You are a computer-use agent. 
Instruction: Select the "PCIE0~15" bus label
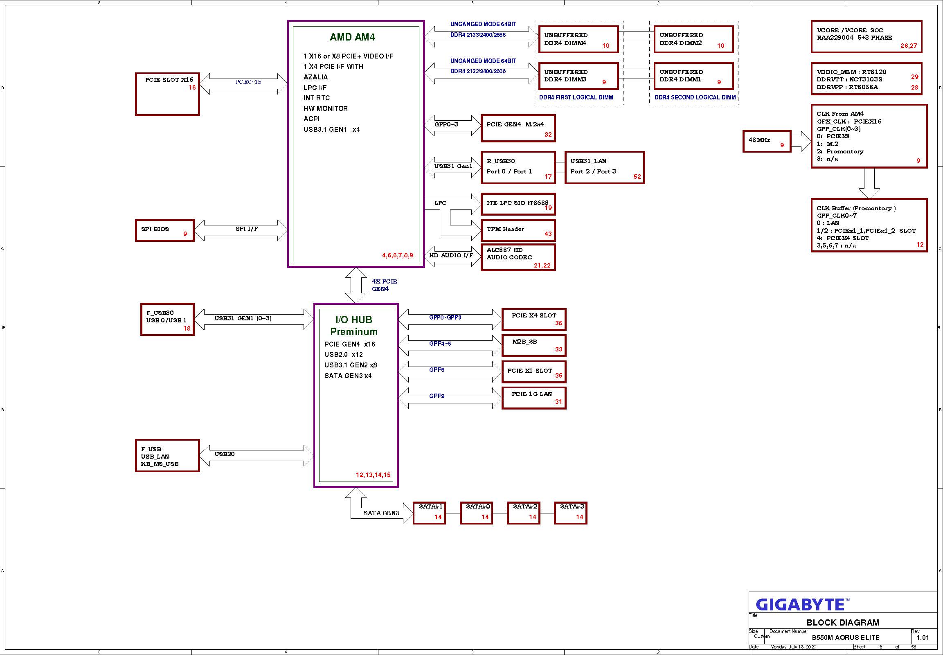click(x=248, y=82)
